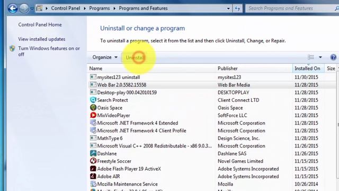339x191 pixels.
Task: Click the 10/26/2014 date for Mozilla Maintenance Service
Action: 306,184
